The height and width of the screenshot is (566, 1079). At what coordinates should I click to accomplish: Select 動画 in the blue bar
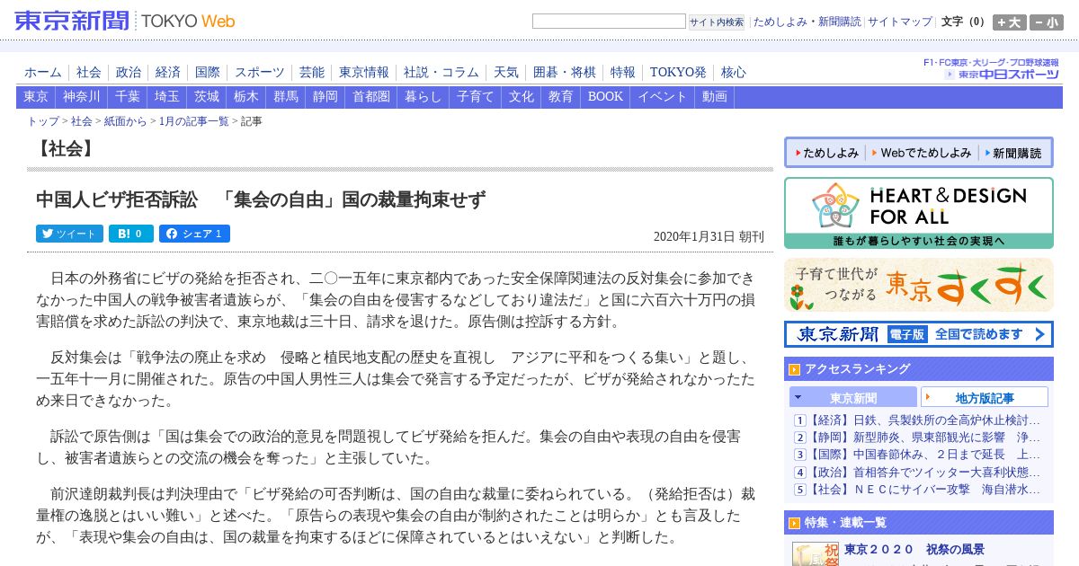(x=715, y=97)
